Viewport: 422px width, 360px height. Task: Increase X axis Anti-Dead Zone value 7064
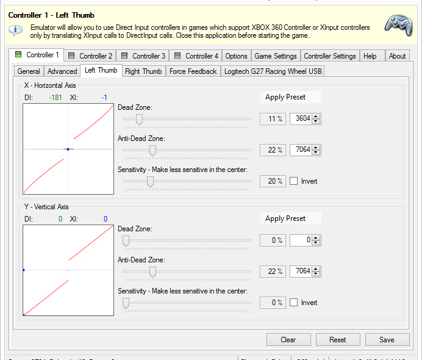[316, 147]
